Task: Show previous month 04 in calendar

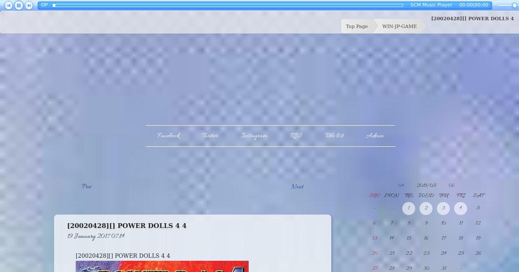Action: pyautogui.click(x=401, y=185)
